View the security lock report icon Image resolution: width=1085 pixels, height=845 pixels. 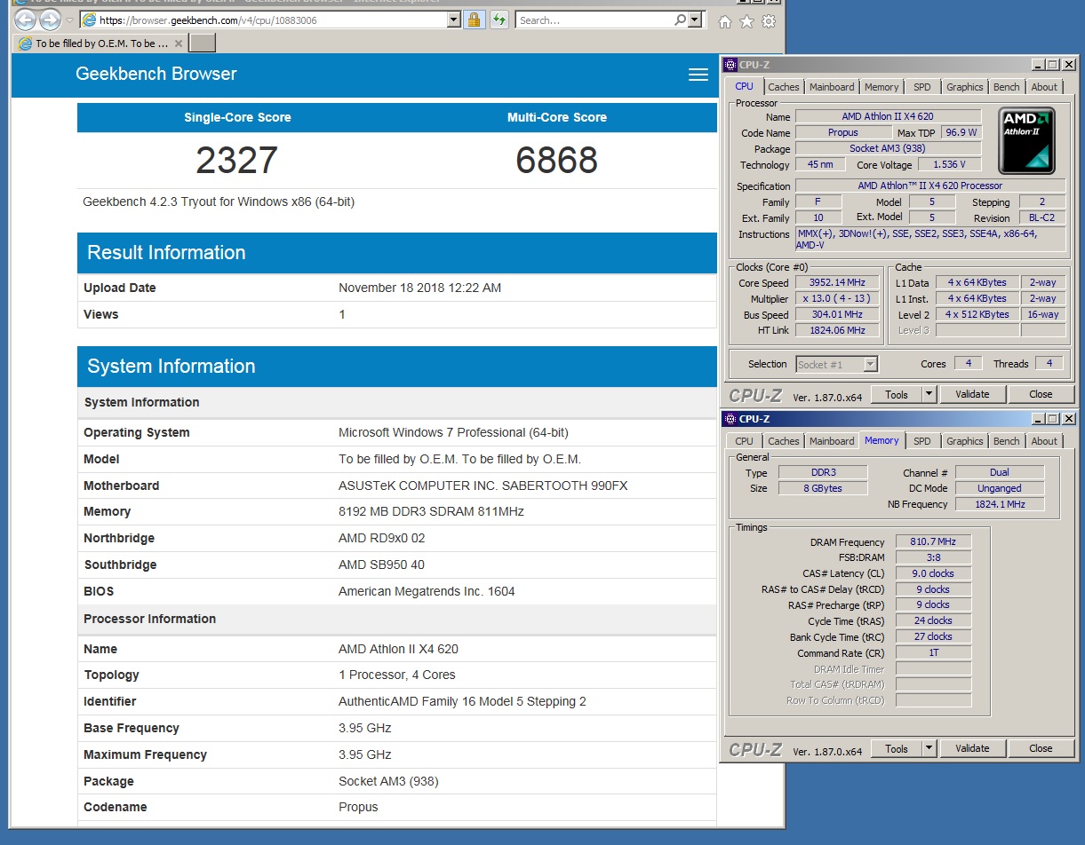pyautogui.click(x=475, y=20)
